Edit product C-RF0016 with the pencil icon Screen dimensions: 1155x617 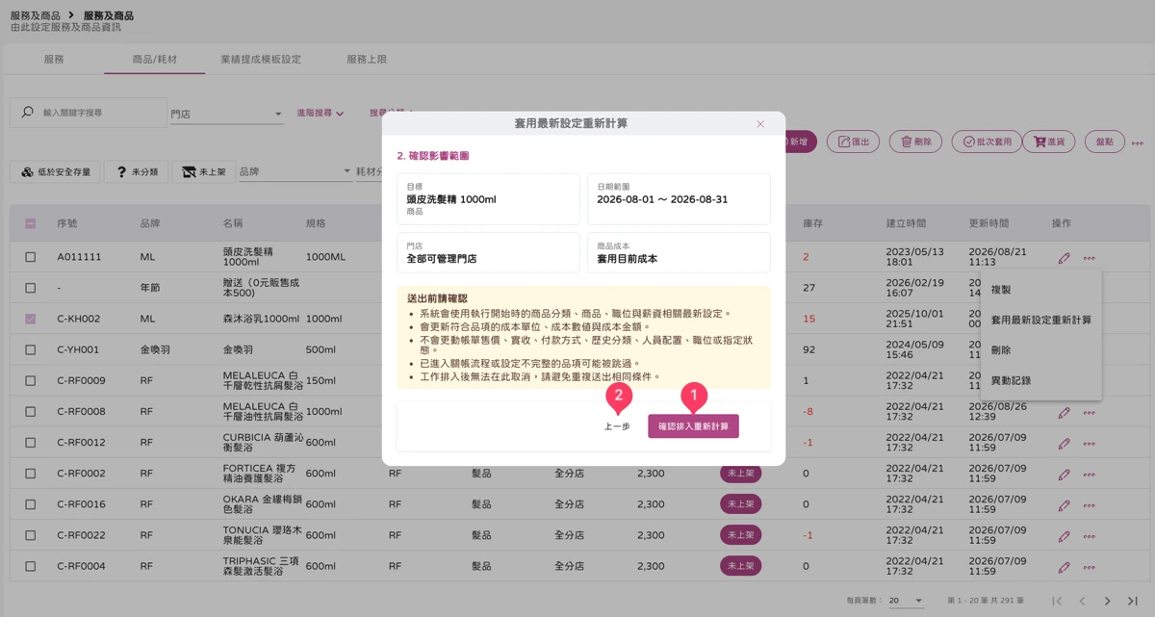1064,504
